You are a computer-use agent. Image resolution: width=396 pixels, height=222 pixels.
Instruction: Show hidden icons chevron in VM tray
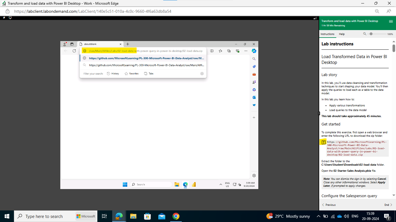pyautogui.click(x=221, y=184)
